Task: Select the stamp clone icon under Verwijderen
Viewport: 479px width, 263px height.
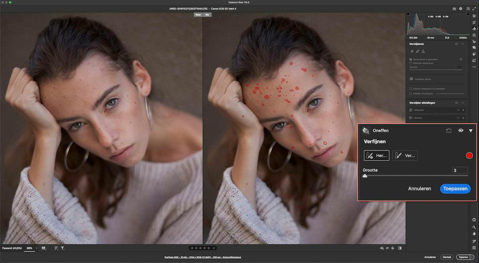Action: [x=423, y=51]
